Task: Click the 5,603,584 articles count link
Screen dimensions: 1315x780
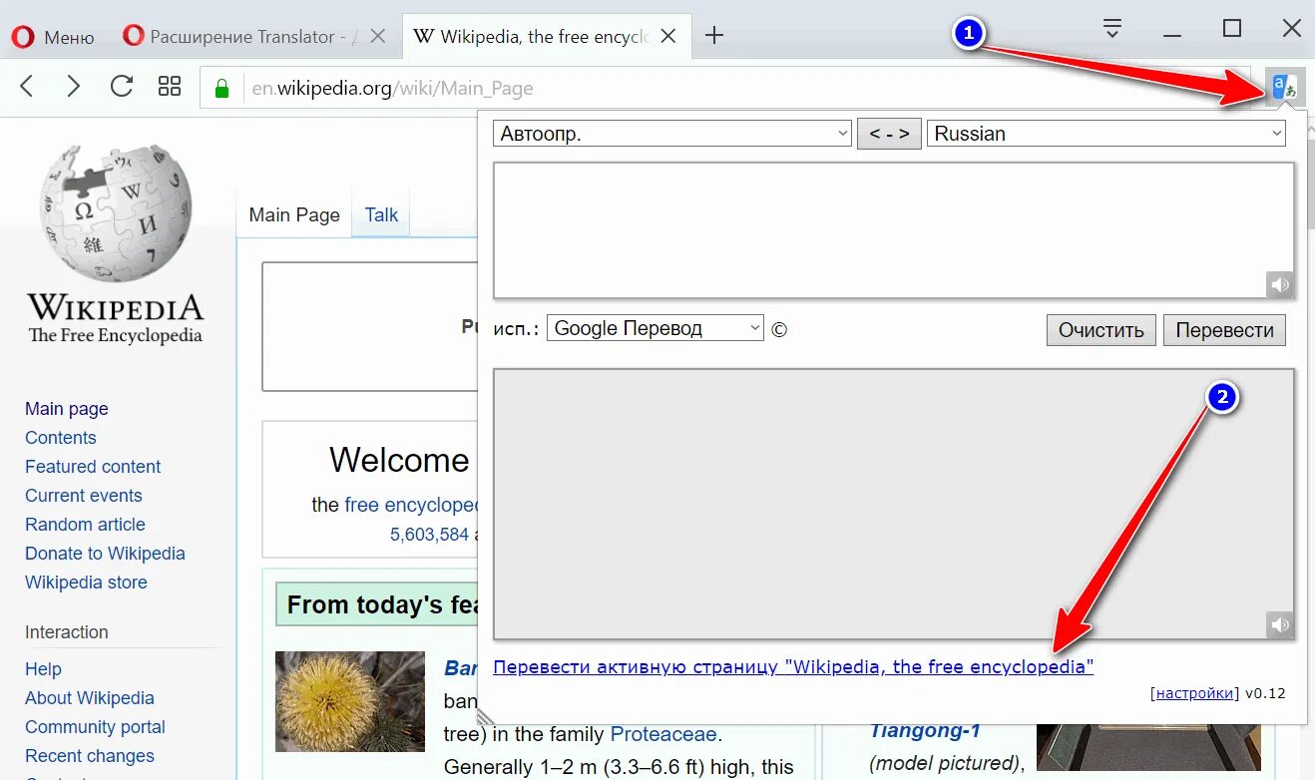Action: click(x=429, y=535)
